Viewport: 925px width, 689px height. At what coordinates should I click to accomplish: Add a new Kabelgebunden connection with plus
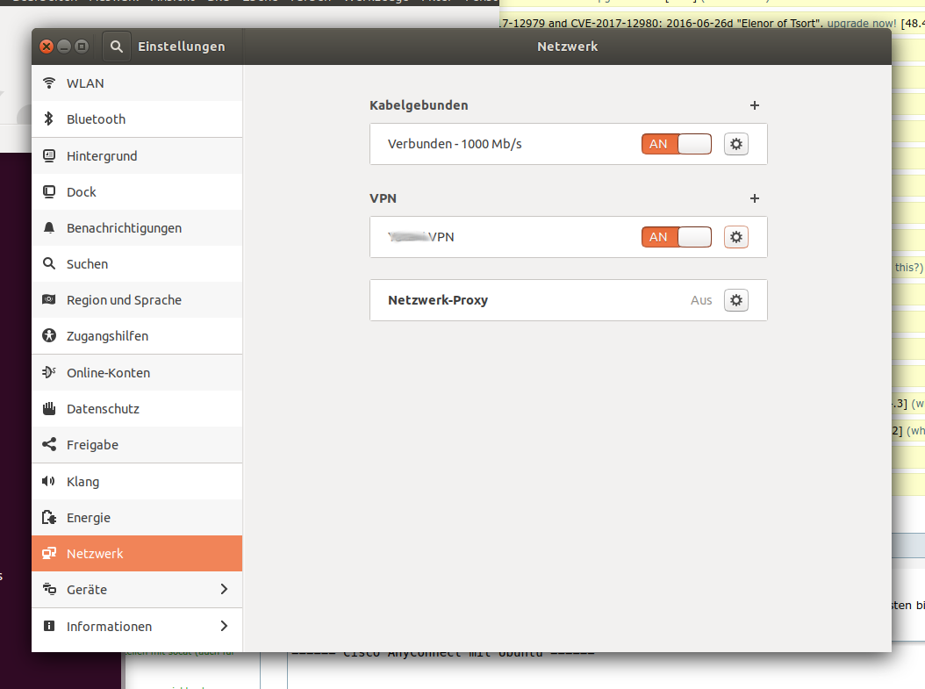click(x=754, y=105)
